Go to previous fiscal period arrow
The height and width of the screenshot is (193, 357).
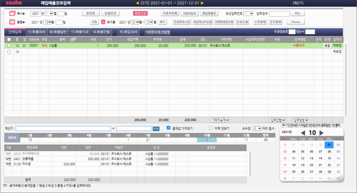[x=137, y=3]
